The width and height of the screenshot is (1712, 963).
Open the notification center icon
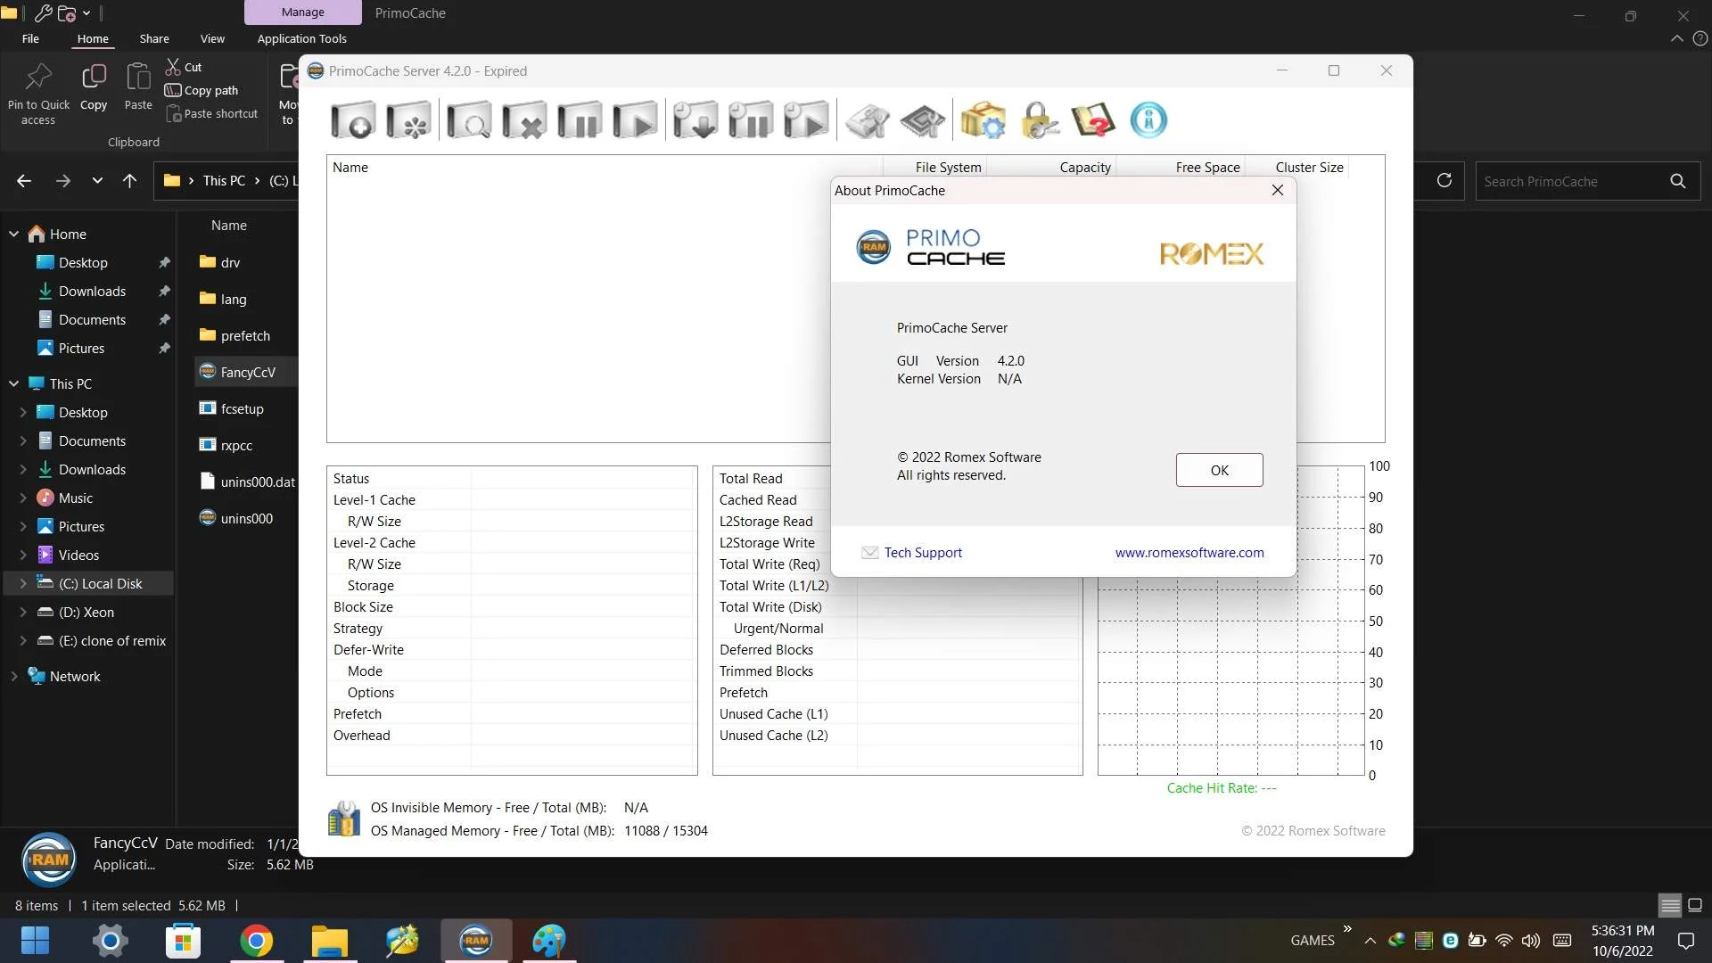[x=1686, y=941]
